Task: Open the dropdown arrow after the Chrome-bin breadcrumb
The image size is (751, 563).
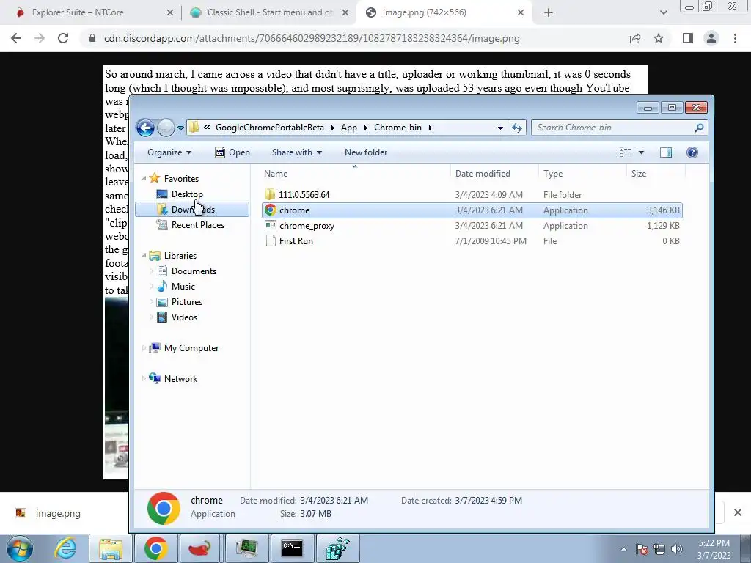Action: [x=430, y=128]
